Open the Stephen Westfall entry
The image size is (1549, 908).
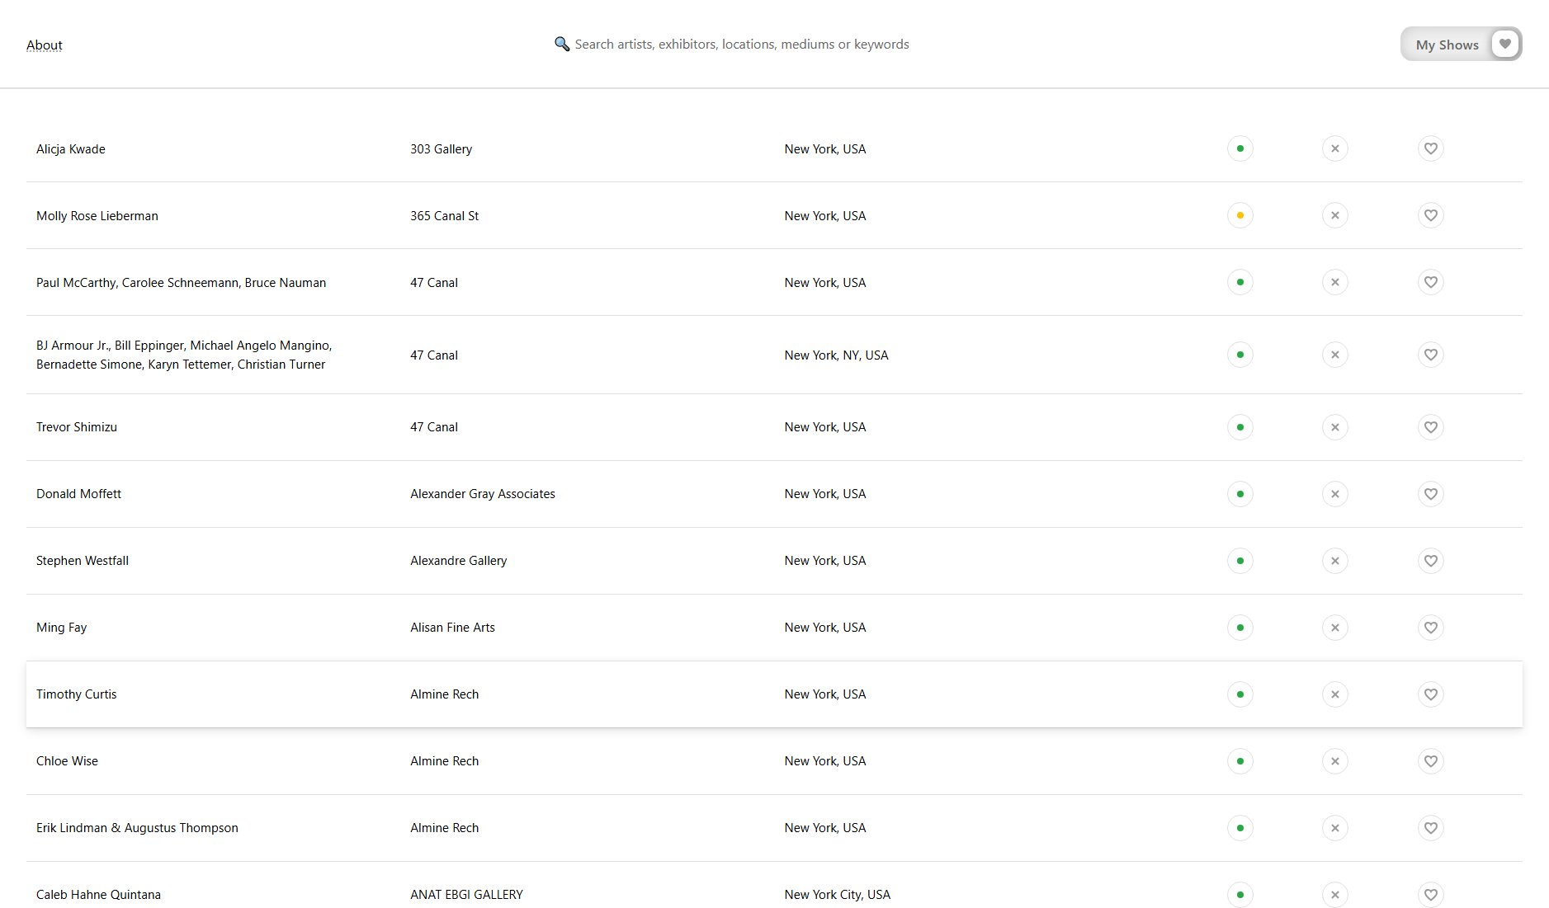[83, 561]
